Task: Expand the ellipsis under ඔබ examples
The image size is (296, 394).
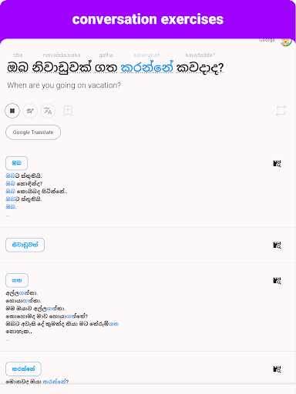Action: (x=8, y=215)
